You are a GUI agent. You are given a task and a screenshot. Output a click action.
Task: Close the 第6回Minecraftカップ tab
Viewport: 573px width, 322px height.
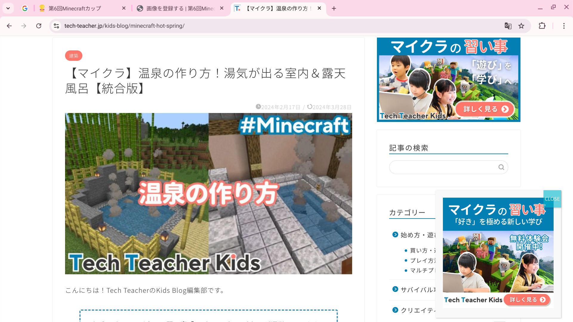click(x=124, y=8)
